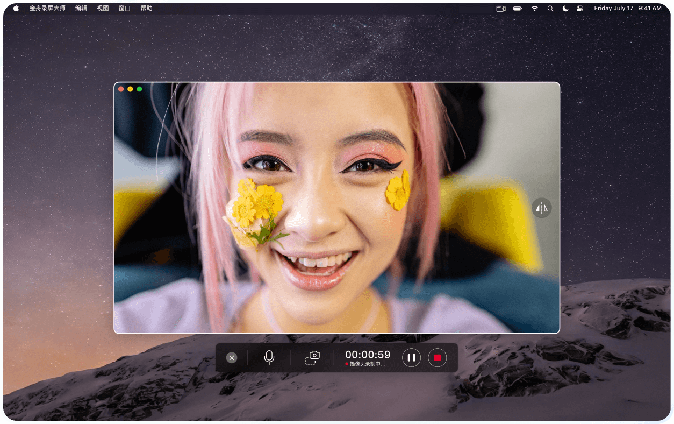Flip the camera image with the mirror icon
The height and width of the screenshot is (424, 674).
click(542, 208)
